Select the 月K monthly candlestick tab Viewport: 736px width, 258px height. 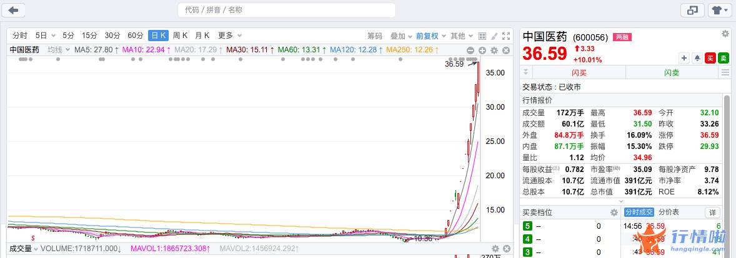(202, 36)
